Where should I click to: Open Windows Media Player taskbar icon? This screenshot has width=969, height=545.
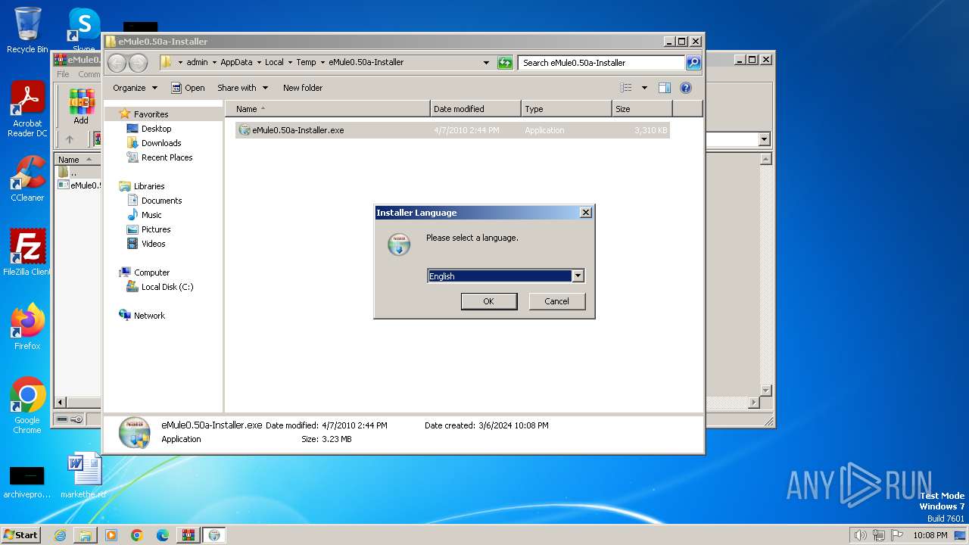pyautogui.click(x=111, y=535)
